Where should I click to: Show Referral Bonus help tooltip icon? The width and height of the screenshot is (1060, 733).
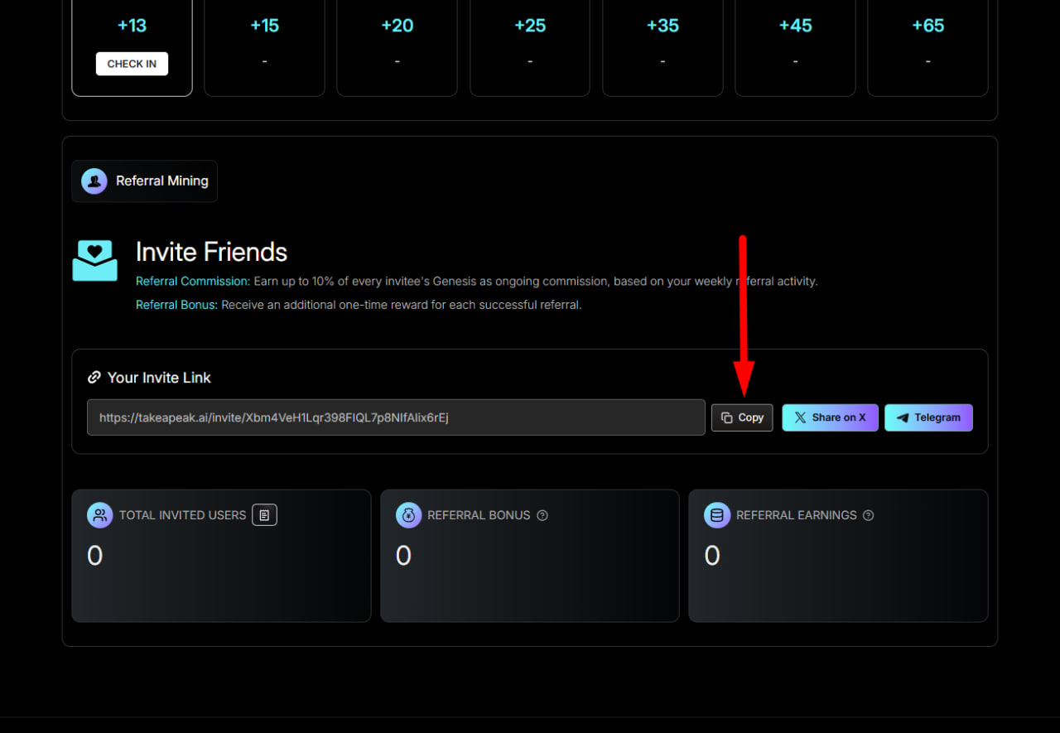pos(542,515)
